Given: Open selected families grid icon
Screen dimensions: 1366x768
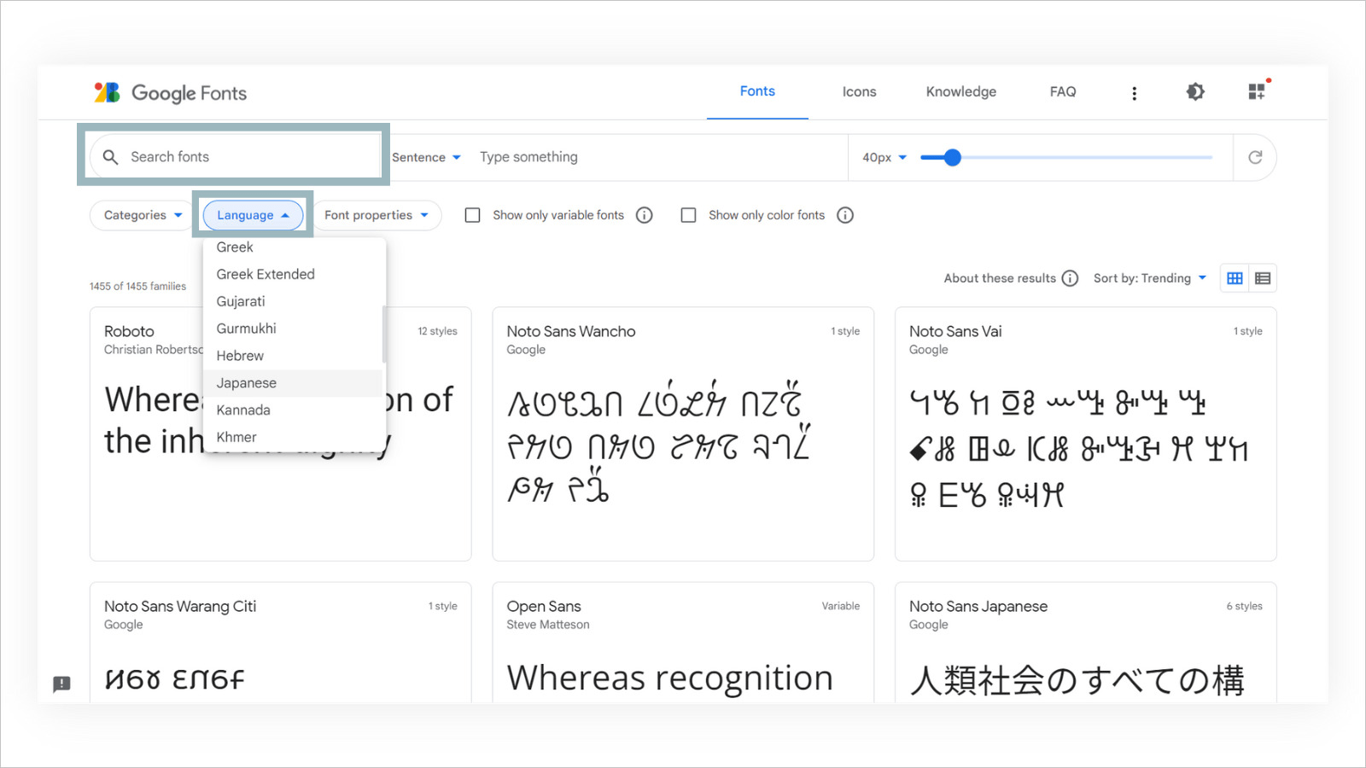Looking at the screenshot, I should point(1257,92).
